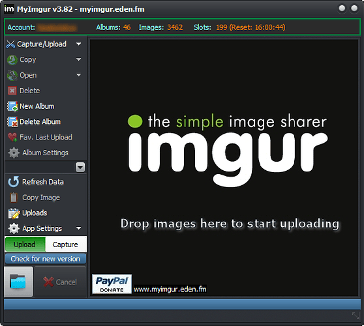Image resolution: width=364 pixels, height=326 pixels.
Task: Click the Open globe icon
Action: pos(12,76)
